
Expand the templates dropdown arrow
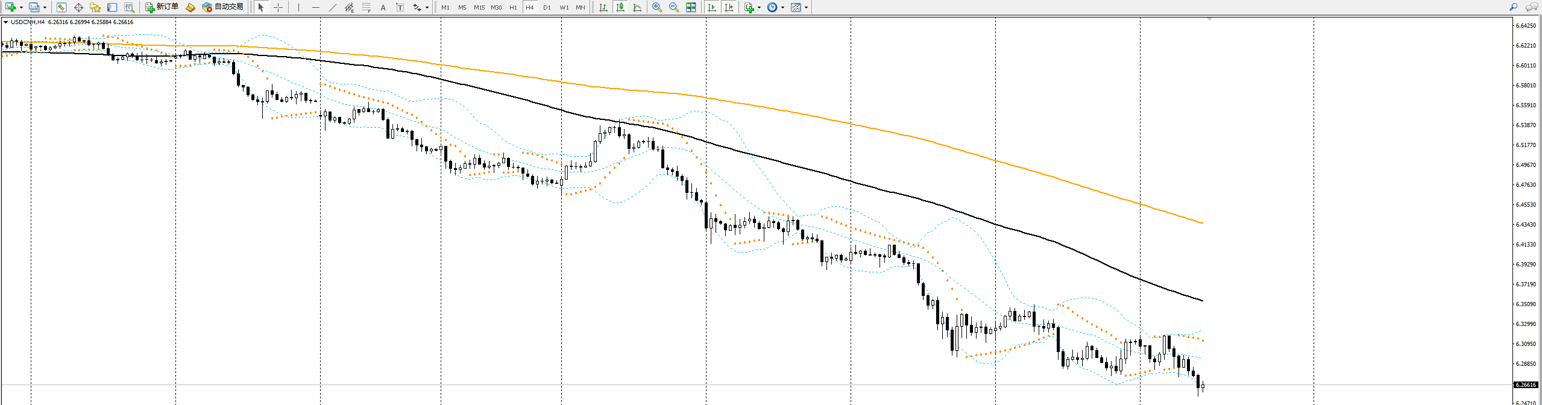tap(806, 8)
